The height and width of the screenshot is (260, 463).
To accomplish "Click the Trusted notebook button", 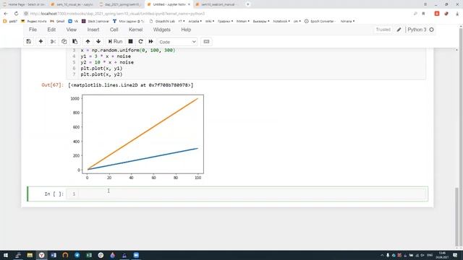I will [x=383, y=30].
